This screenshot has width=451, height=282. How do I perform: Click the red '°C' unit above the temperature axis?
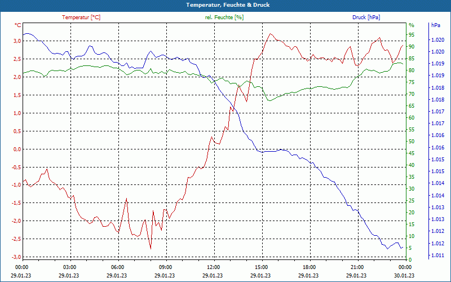click(18, 25)
